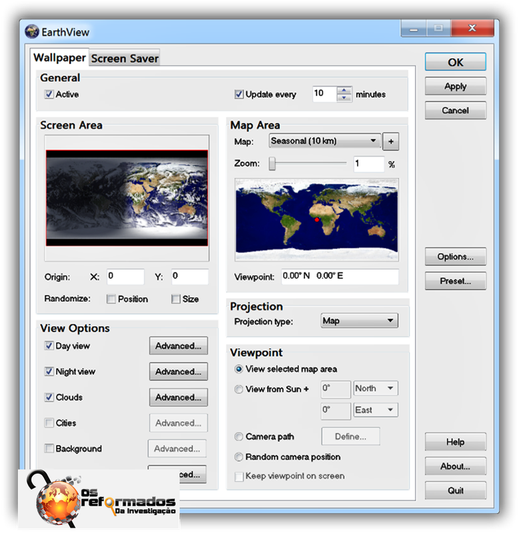This screenshot has height=533, width=519.
Task: Uncheck the Clouds option
Action: (49, 397)
